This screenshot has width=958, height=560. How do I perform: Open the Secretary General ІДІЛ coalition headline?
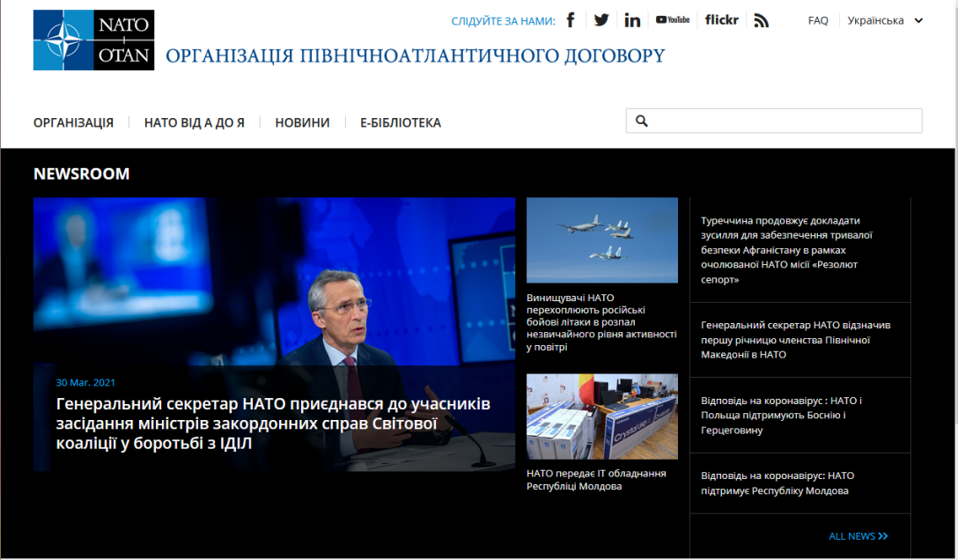click(273, 424)
